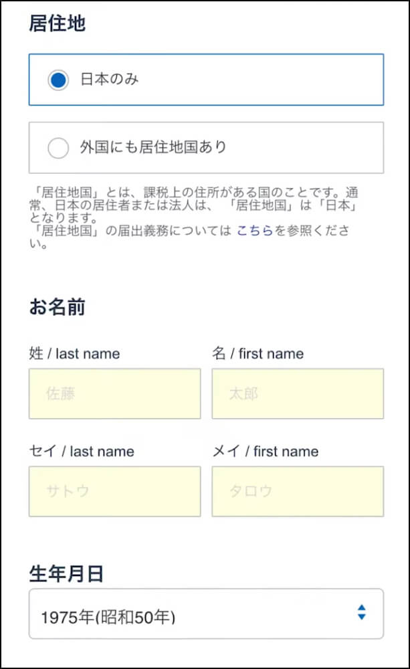Image resolution: width=410 pixels, height=669 pixels.
Task: Open the 生年月日 year dropdown
Action: coord(206,613)
